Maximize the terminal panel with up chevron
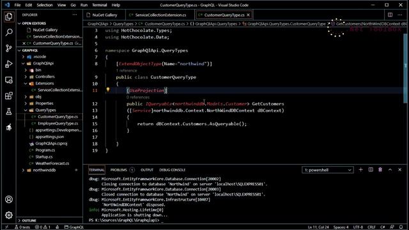409x230 pixels. point(390,170)
